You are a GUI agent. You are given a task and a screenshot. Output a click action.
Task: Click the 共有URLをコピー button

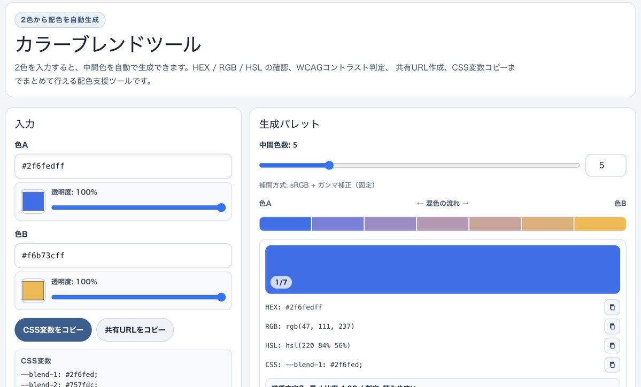(x=135, y=330)
